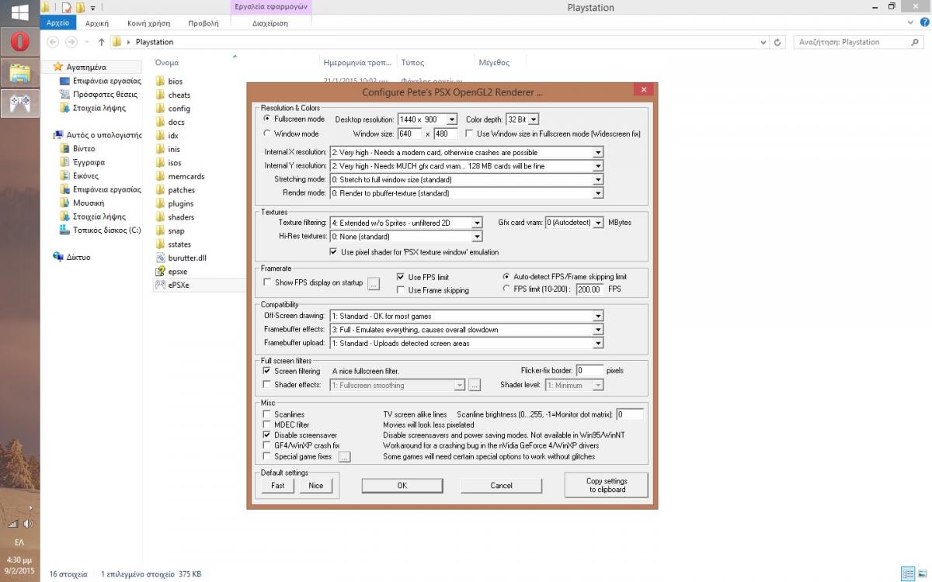This screenshot has width=932, height=582.
Task: Click the Explorer up-folder arrow
Action: 101,42
